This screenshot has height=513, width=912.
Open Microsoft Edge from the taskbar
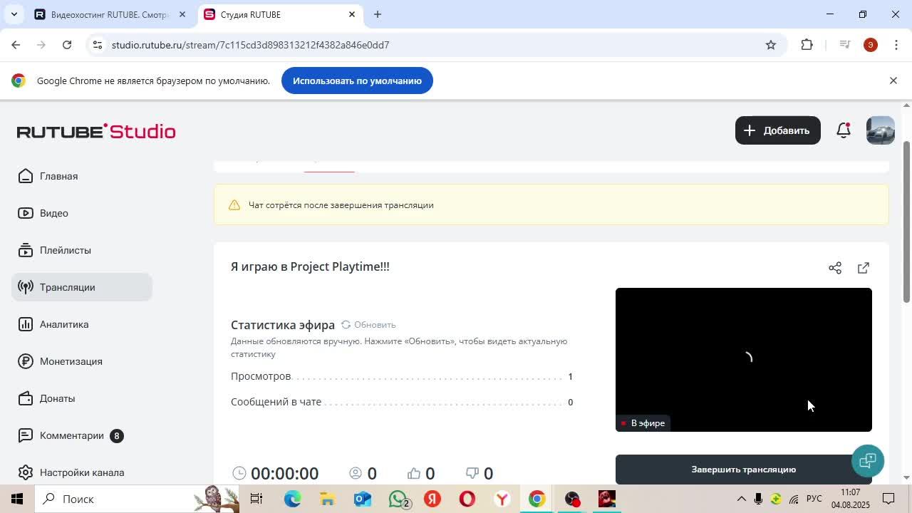pyautogui.click(x=292, y=499)
